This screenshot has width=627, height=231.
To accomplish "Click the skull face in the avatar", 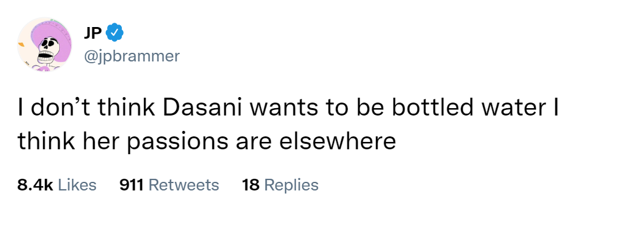I will [x=49, y=49].
